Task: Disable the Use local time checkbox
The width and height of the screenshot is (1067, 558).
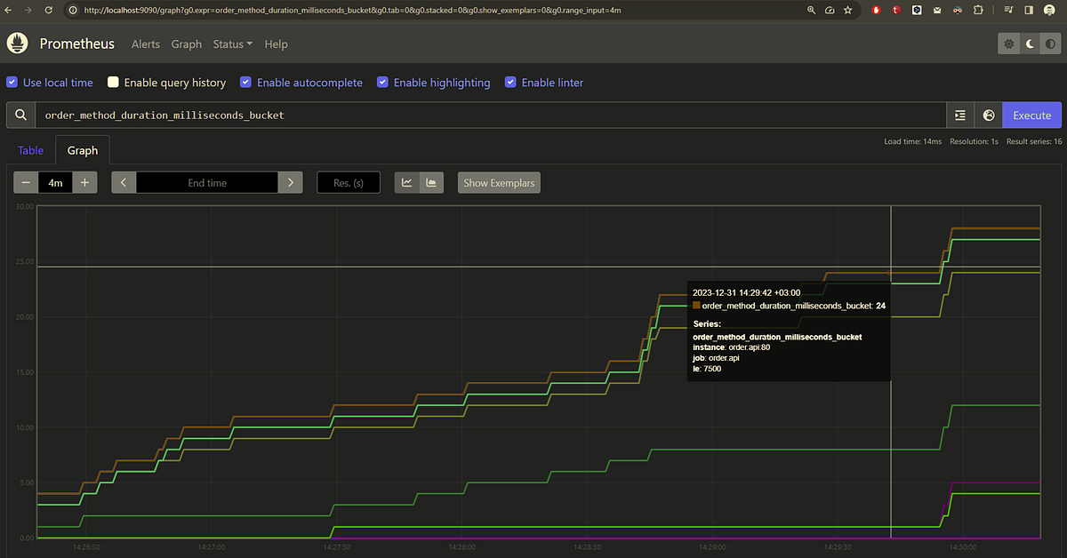Action: click(12, 82)
